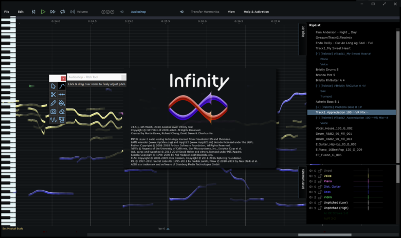Toggle the switch left of Audioshop
Viewport: 401px width, 238px height.
tap(122, 12)
